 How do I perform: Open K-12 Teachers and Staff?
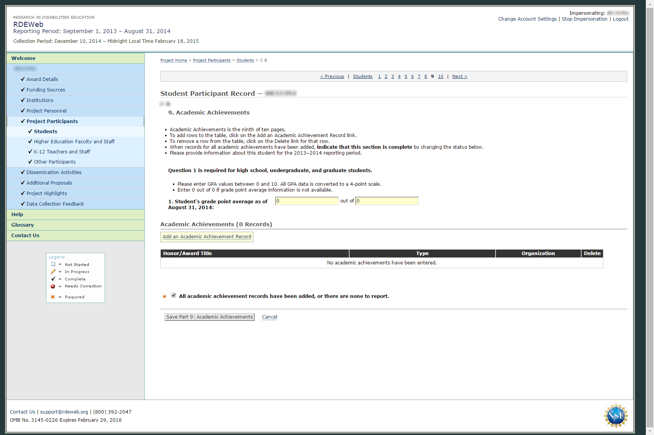click(x=62, y=151)
